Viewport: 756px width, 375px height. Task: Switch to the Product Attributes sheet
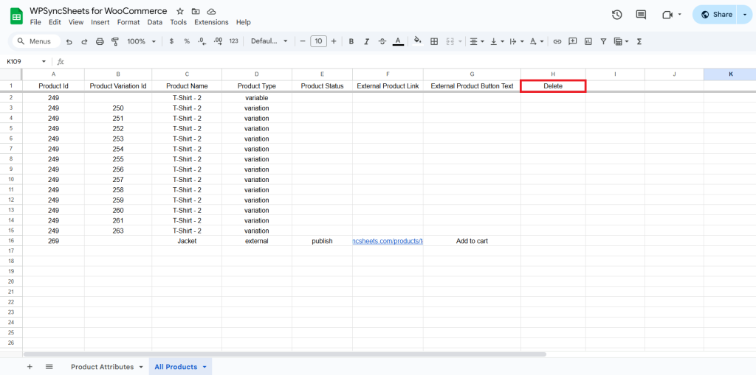coord(102,367)
